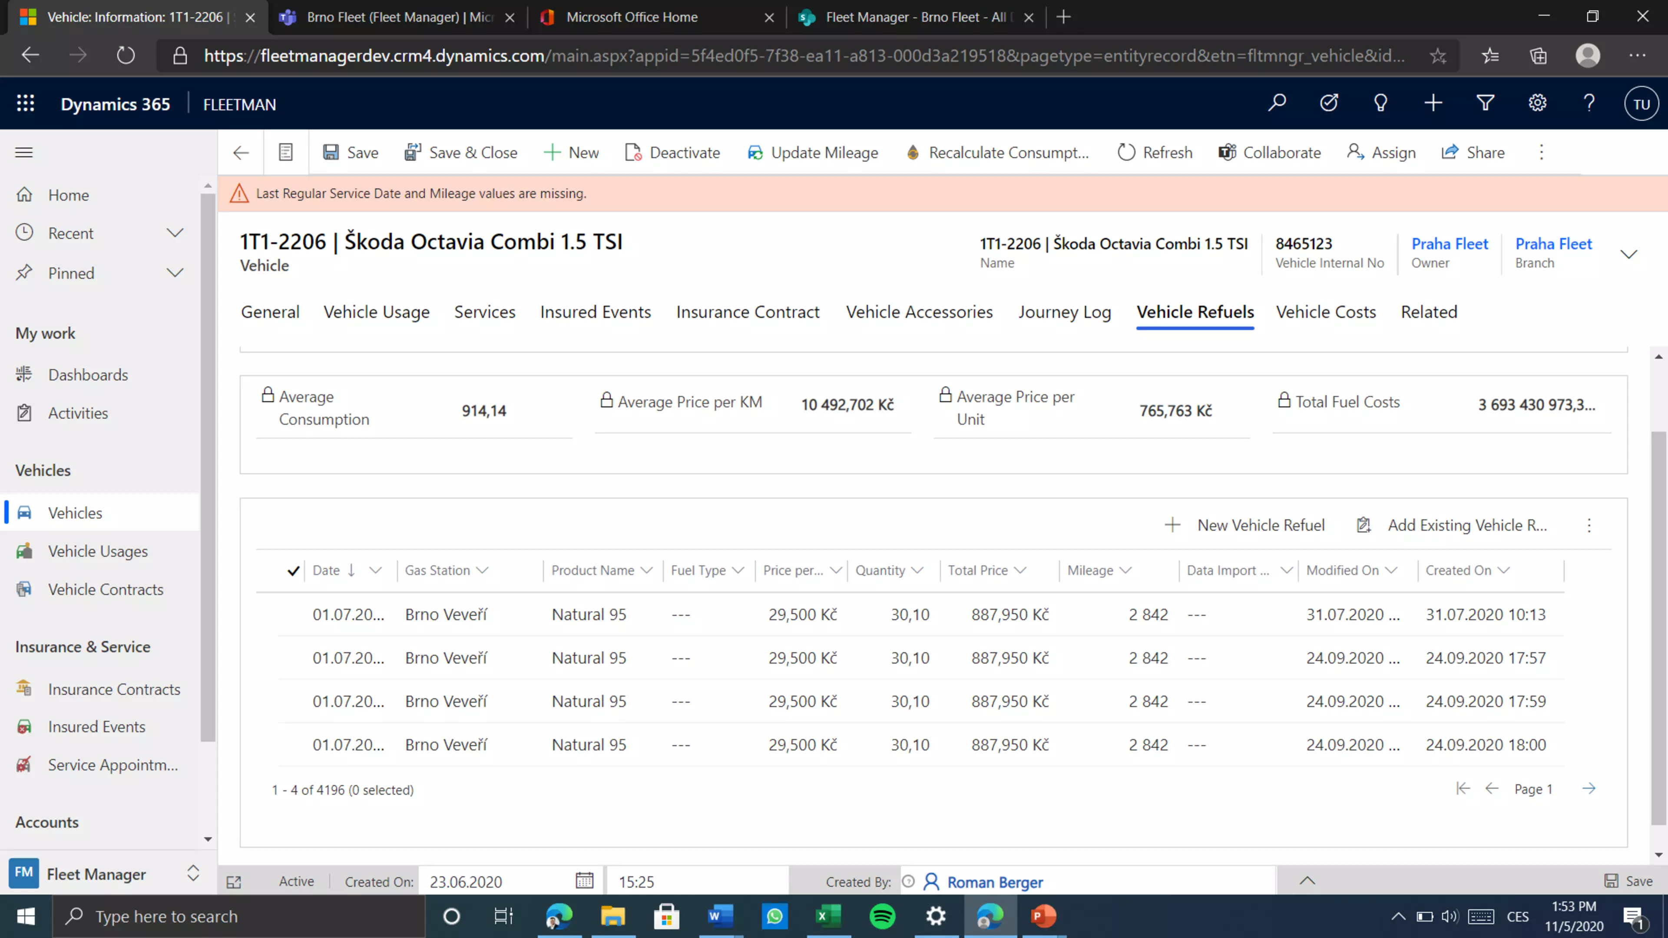1668x938 pixels.
Task: Open Spotify from the taskbar
Action: click(x=883, y=917)
